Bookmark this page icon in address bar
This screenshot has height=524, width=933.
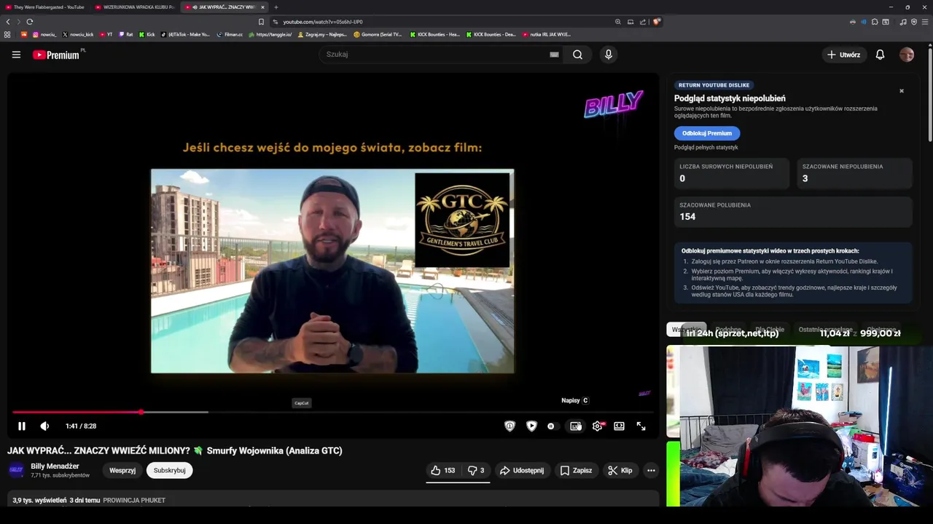coord(261,22)
